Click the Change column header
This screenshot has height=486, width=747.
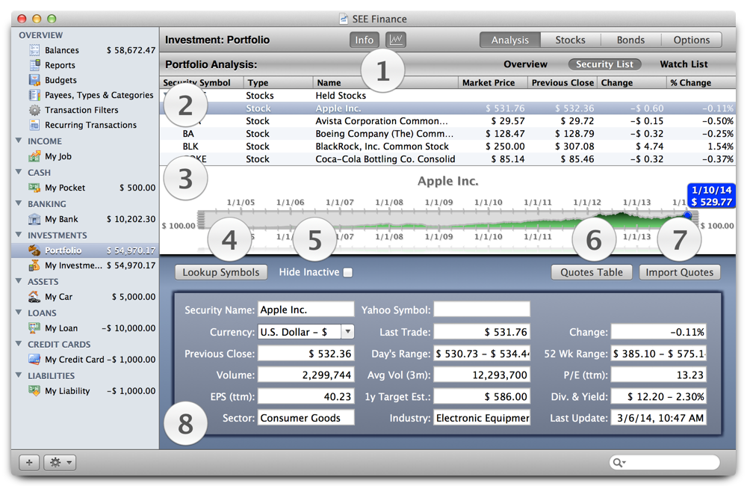632,82
